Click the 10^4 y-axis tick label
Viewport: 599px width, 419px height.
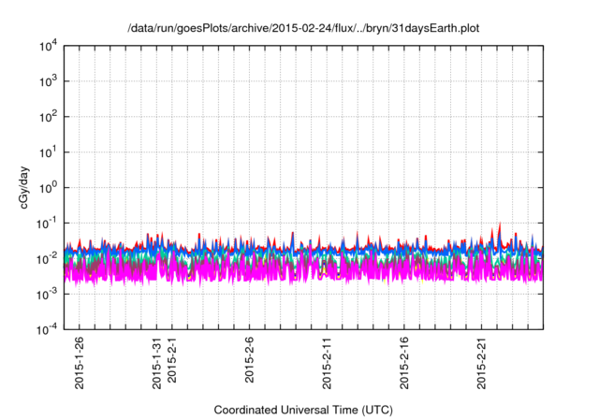click(x=49, y=46)
